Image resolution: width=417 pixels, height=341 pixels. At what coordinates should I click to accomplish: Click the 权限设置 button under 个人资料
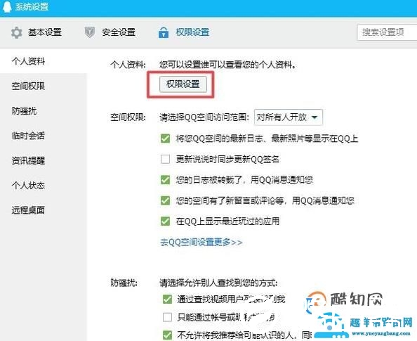(x=183, y=84)
